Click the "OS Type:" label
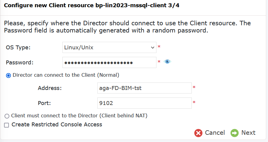 click(18, 48)
